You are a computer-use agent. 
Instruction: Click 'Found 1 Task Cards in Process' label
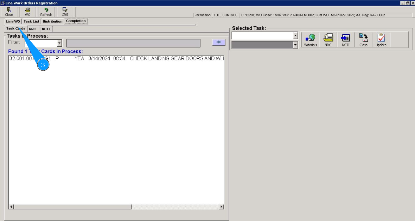(x=45, y=52)
